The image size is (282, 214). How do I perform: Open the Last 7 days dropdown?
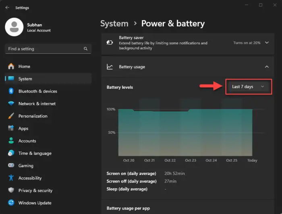249,87
